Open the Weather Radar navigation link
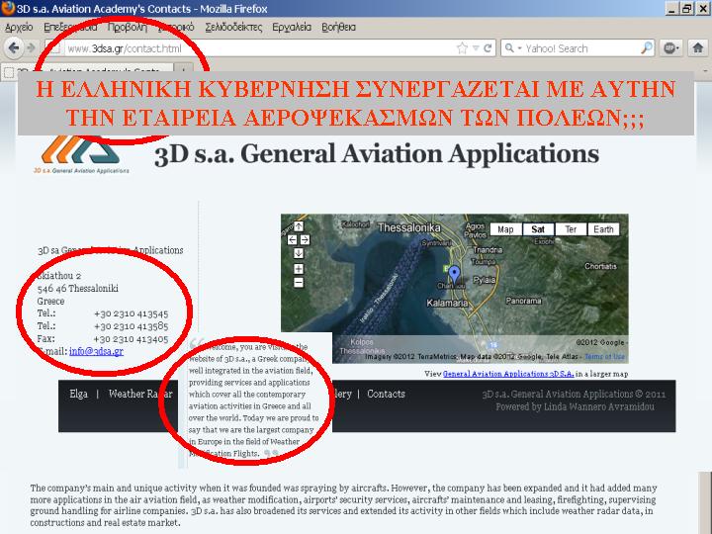The width and height of the screenshot is (712, 534). coord(140,394)
